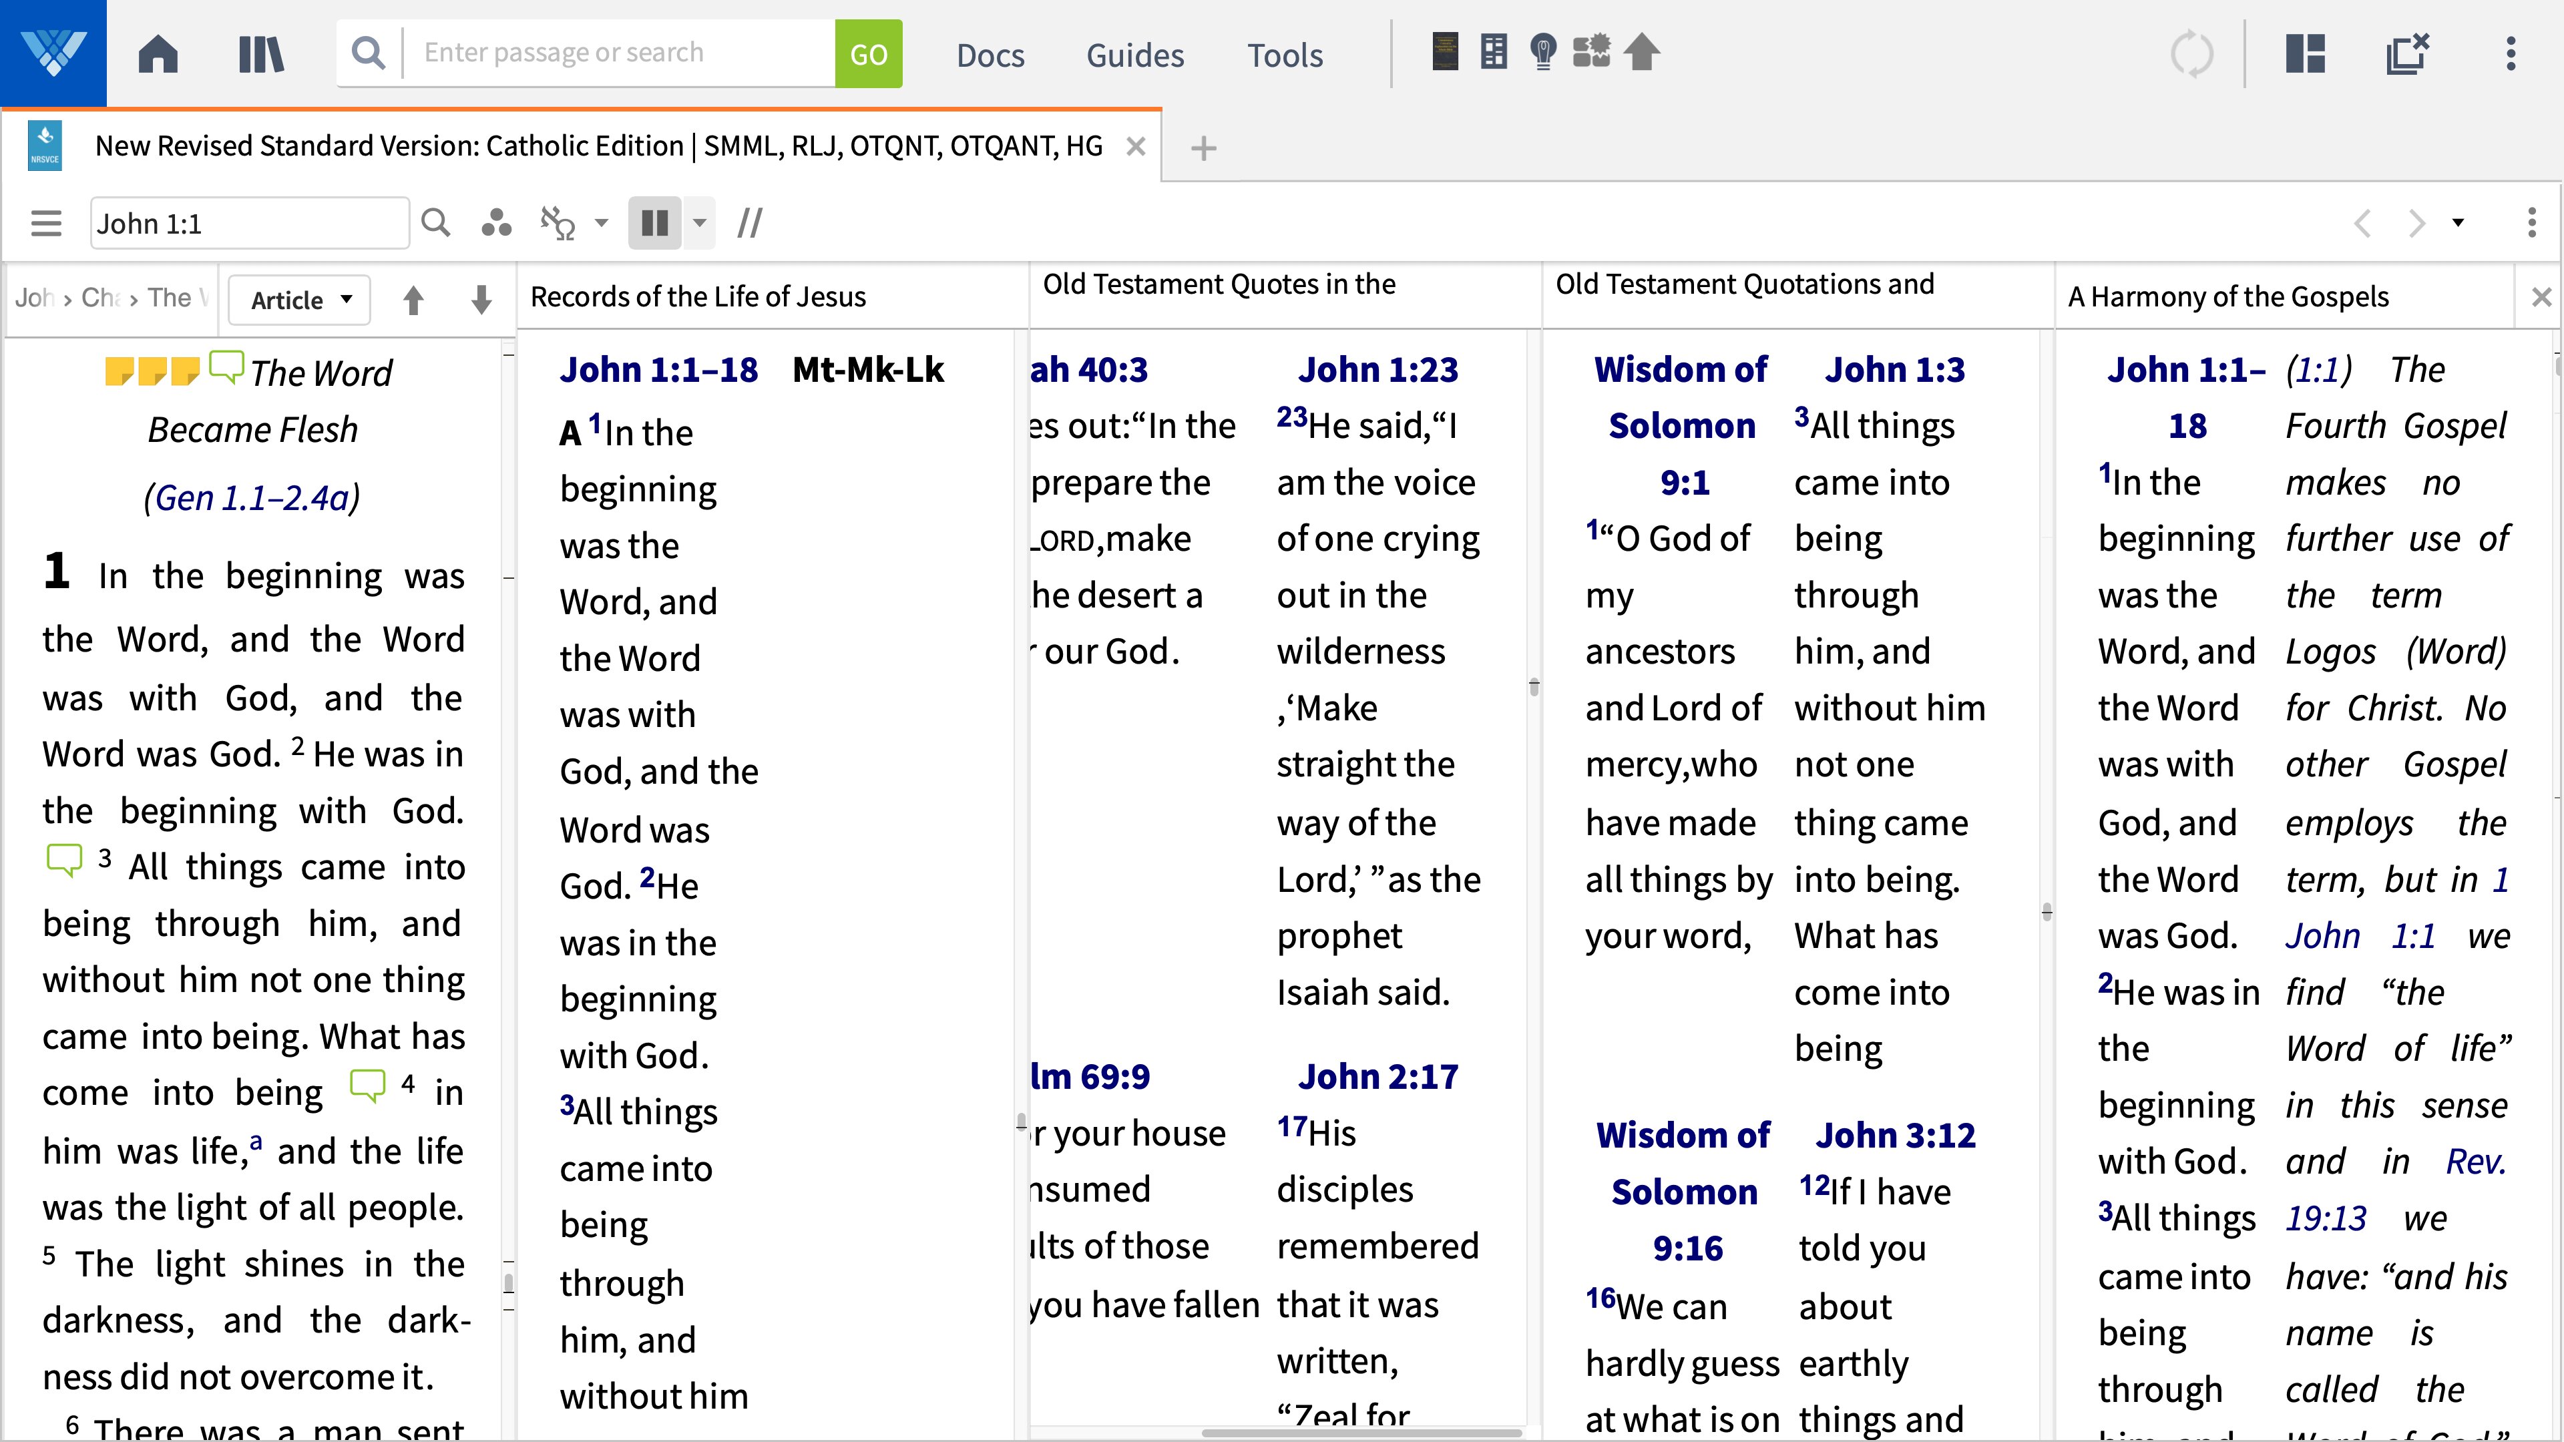Open the dark book shortcut icon
Screen dimensions: 2564x1442
pyautogui.click(x=1445, y=52)
